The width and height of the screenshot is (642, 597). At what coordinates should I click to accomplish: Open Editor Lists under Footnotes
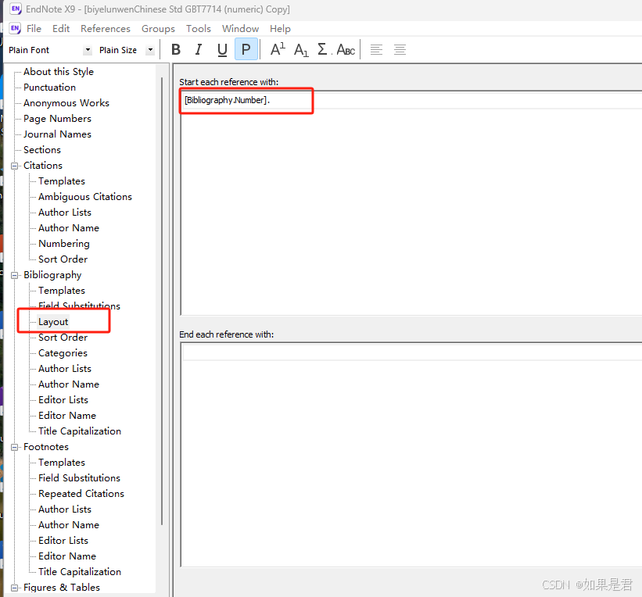click(x=63, y=541)
